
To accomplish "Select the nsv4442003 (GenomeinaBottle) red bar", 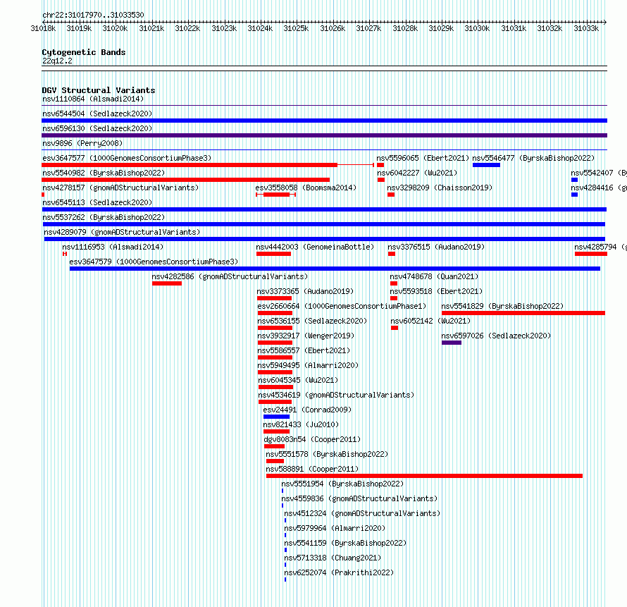I will [x=273, y=254].
